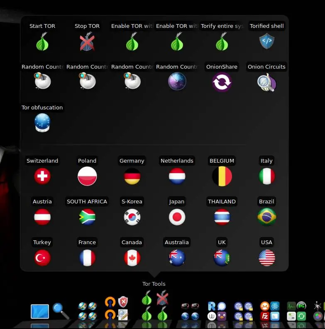Select UK flag
Image resolution: width=325 pixels, height=329 pixels.
click(x=222, y=257)
